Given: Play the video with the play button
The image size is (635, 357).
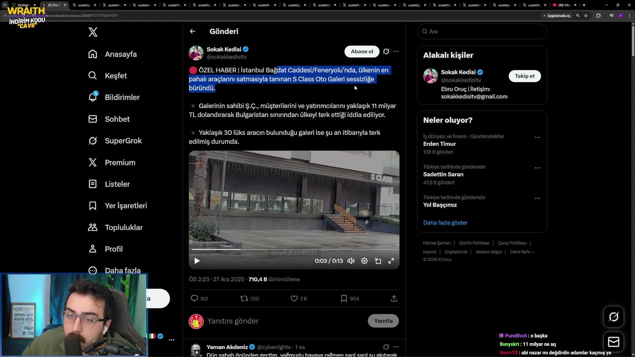Looking at the screenshot, I should point(197,261).
